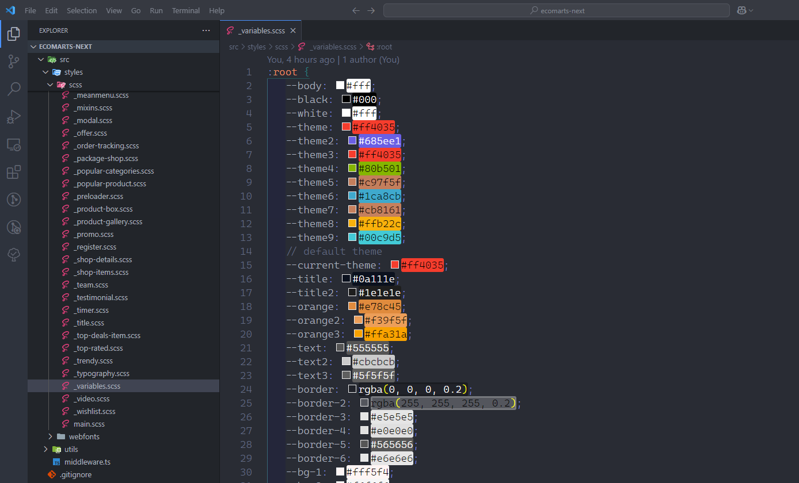This screenshot has width=799, height=483.
Task: Click the Copilot icon in title bar
Action: (x=741, y=10)
